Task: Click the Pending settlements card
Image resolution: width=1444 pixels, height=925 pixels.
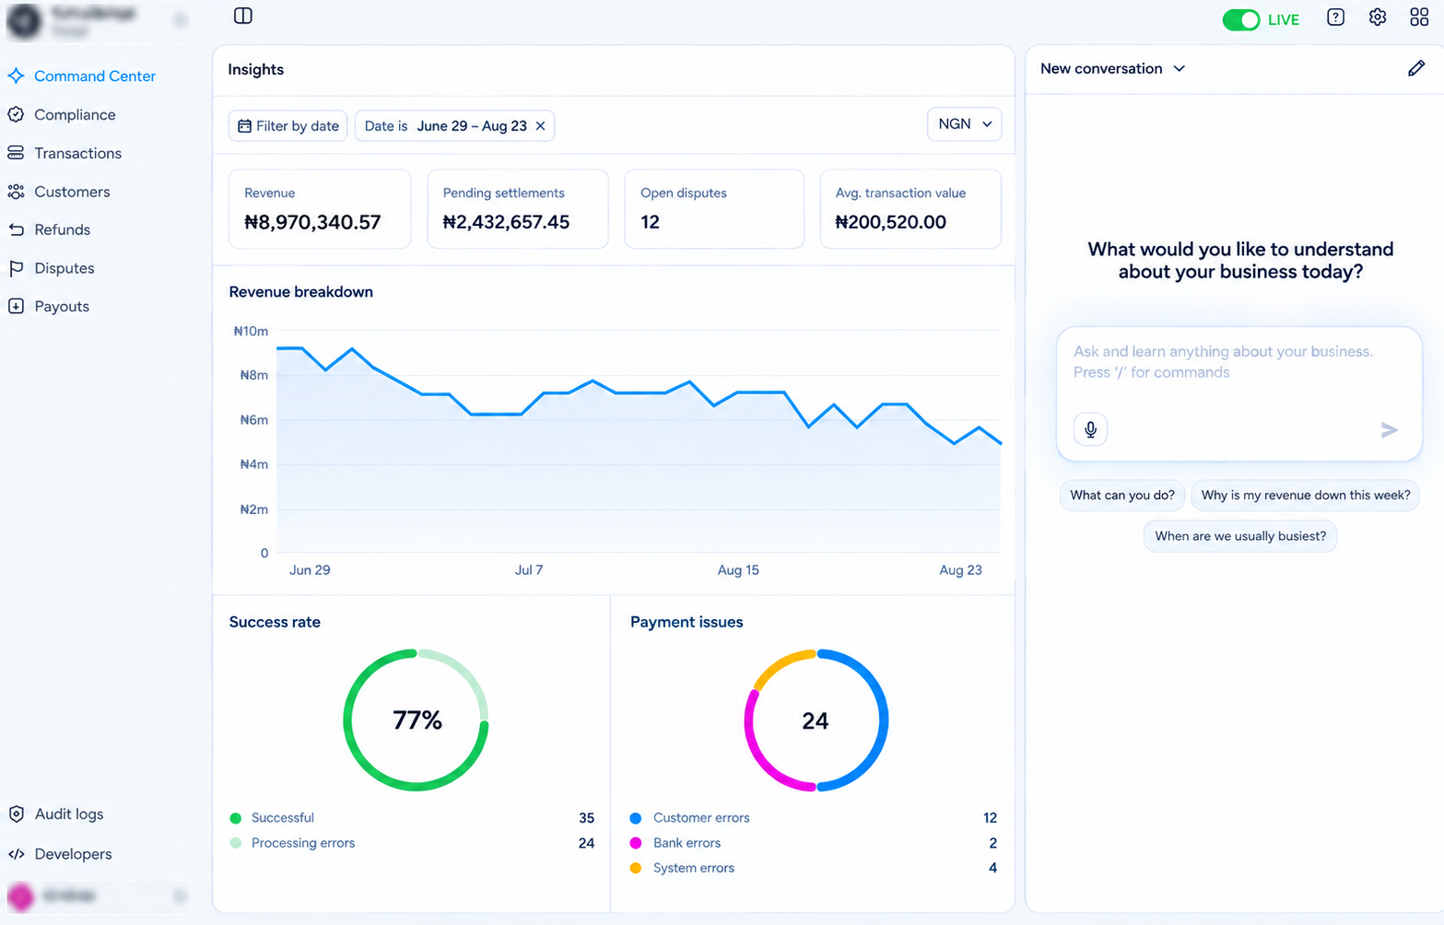Action: click(x=518, y=209)
